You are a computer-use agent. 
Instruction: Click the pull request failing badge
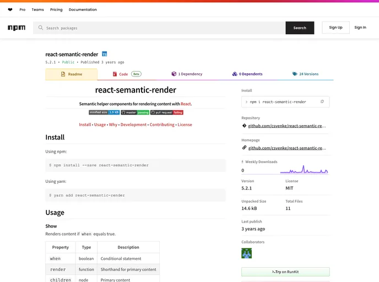(x=167, y=112)
